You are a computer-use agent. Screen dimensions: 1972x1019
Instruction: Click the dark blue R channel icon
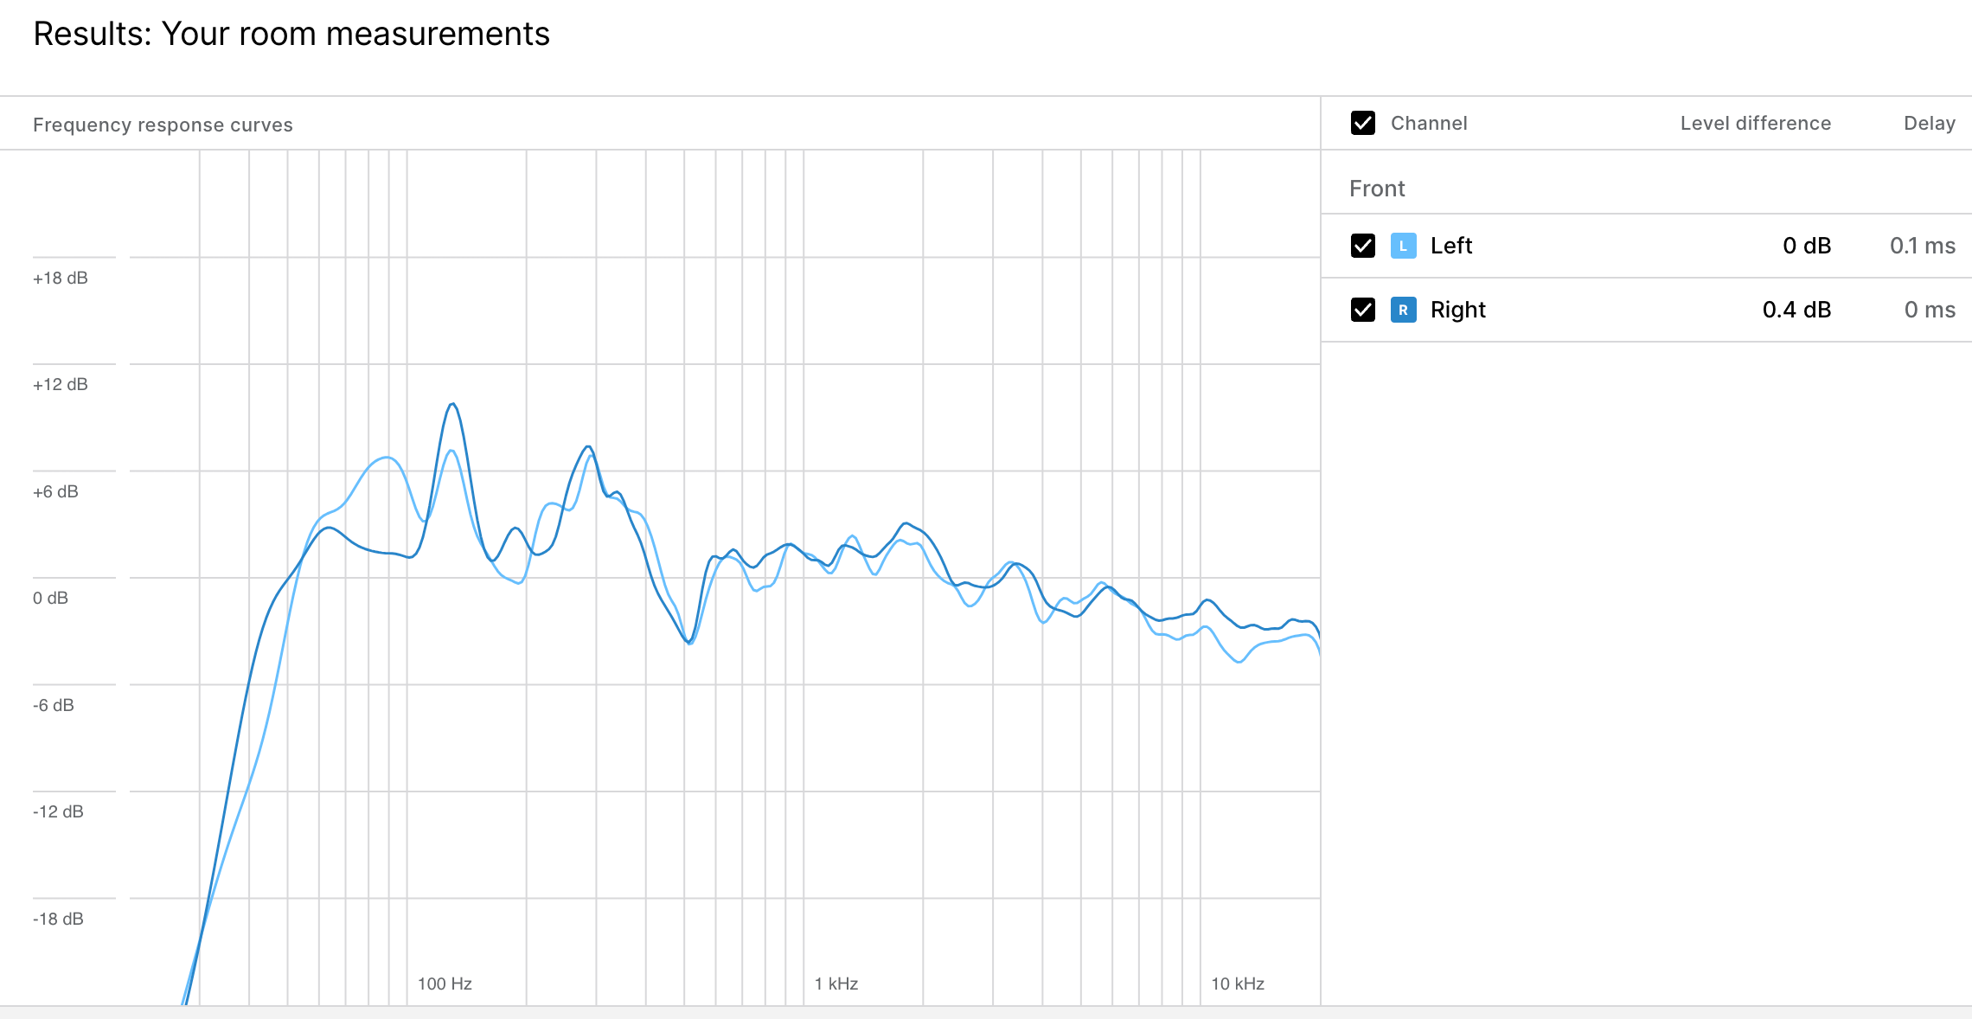pos(1403,310)
